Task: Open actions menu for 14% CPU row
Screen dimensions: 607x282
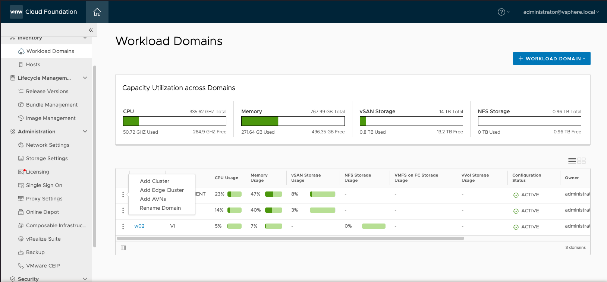Action: click(123, 210)
